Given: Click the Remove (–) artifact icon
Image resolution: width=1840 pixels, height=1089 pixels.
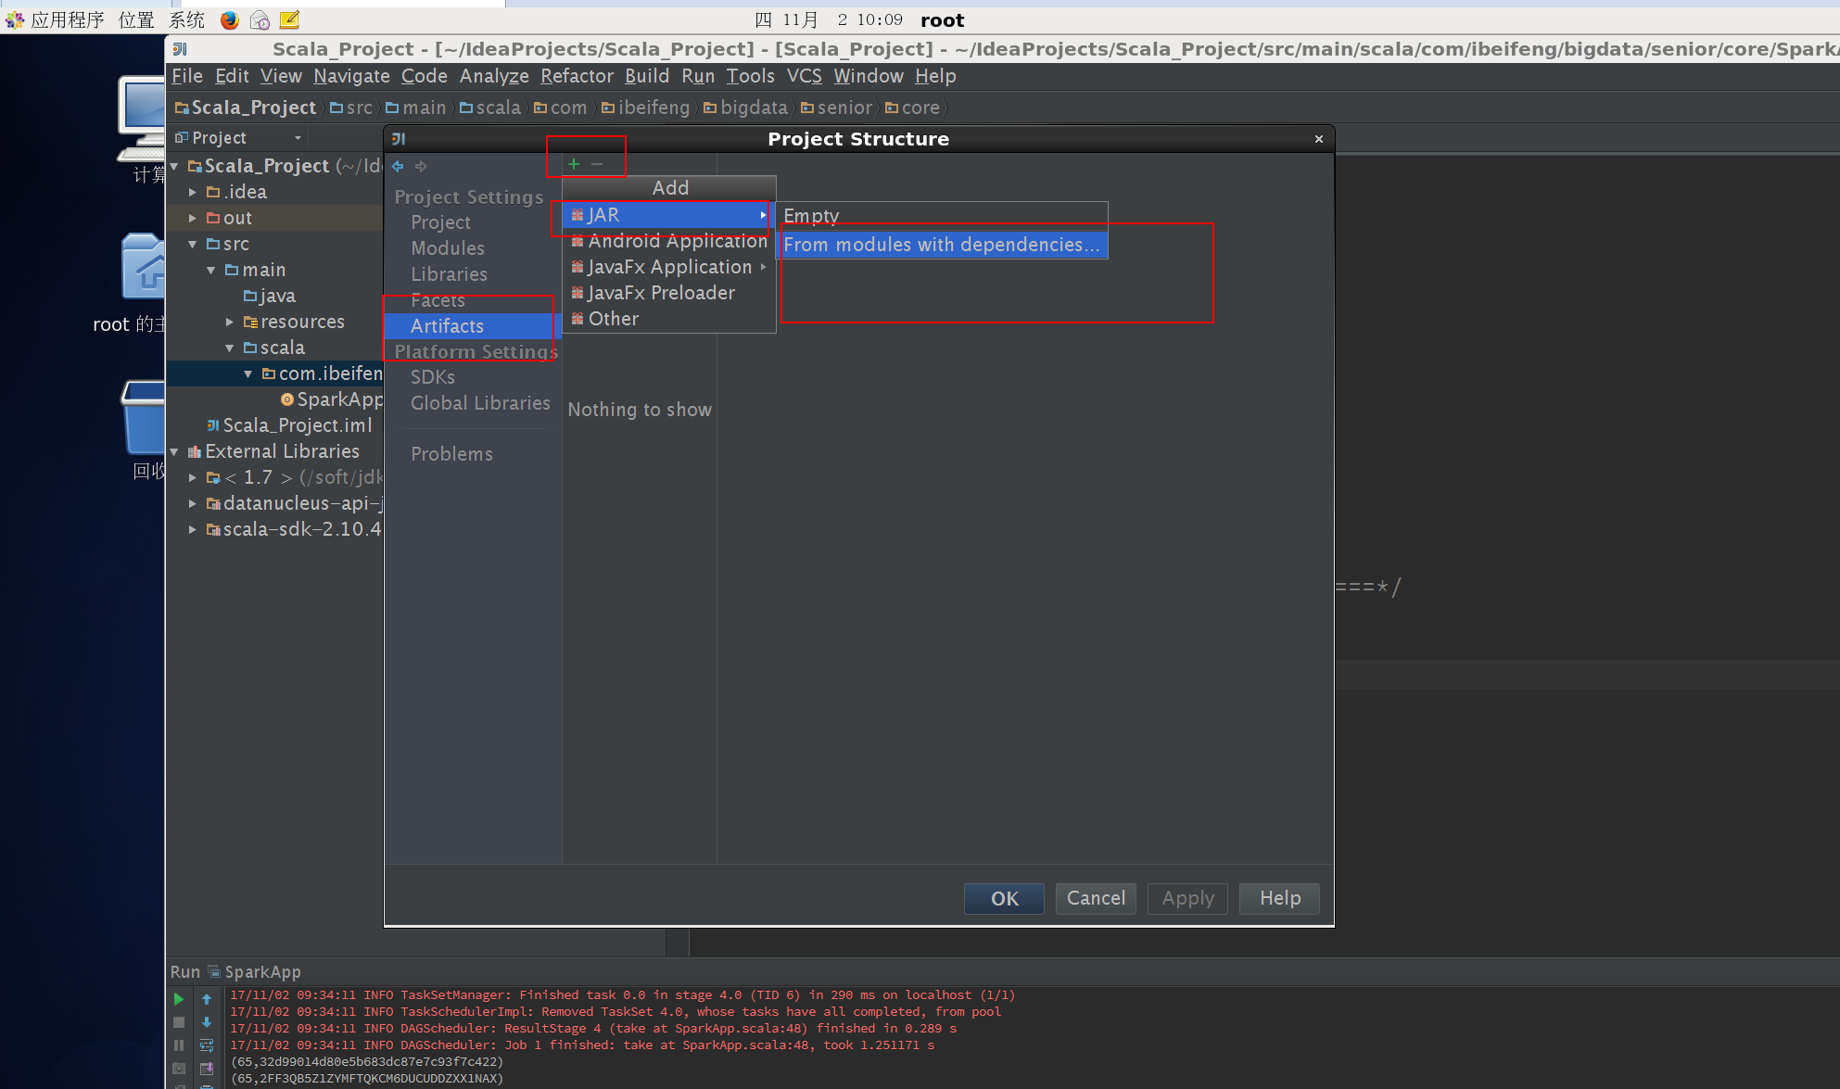Looking at the screenshot, I should (597, 164).
